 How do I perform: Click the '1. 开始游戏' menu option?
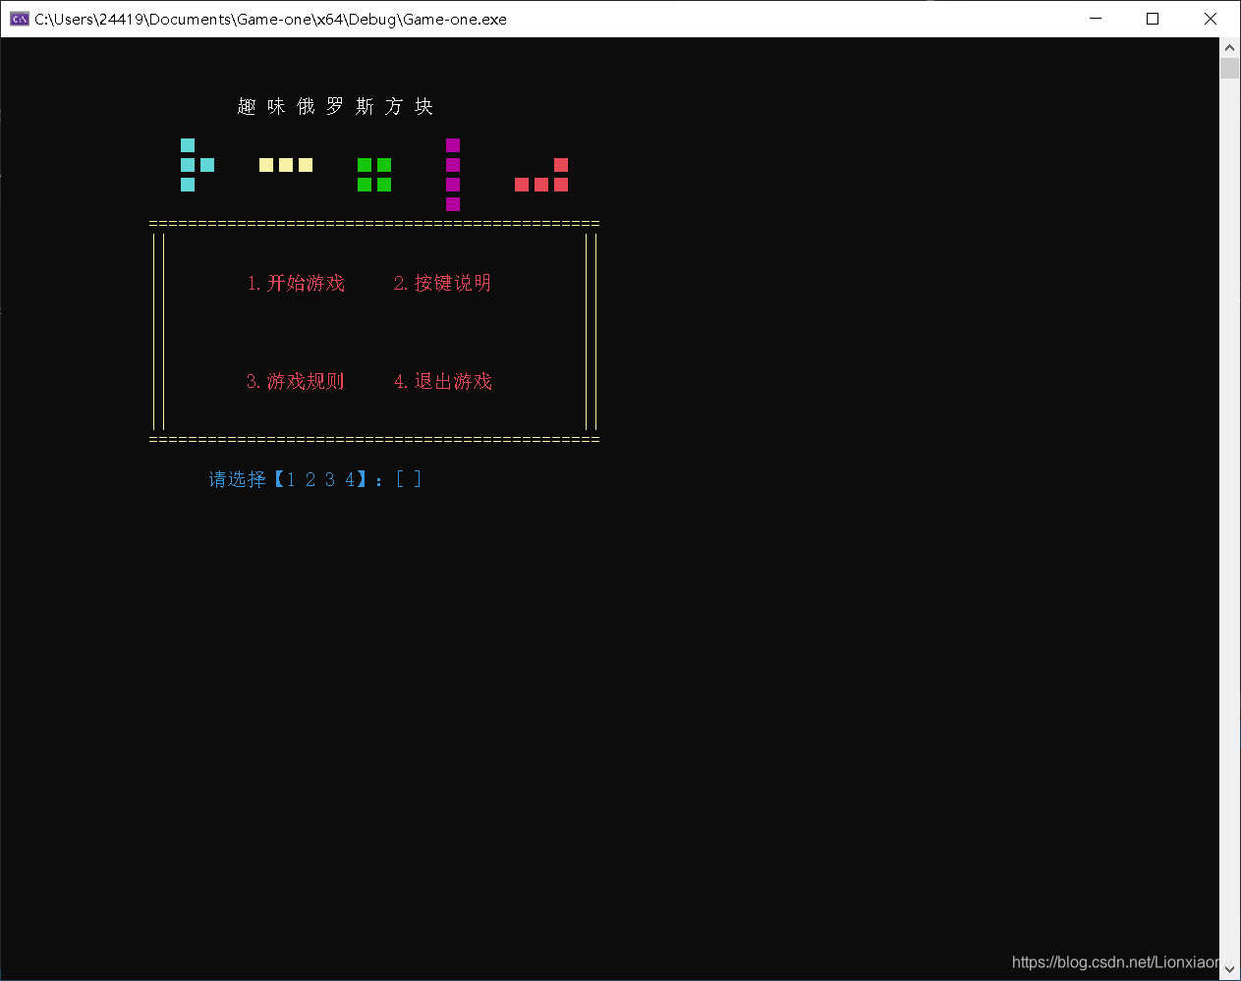click(296, 283)
